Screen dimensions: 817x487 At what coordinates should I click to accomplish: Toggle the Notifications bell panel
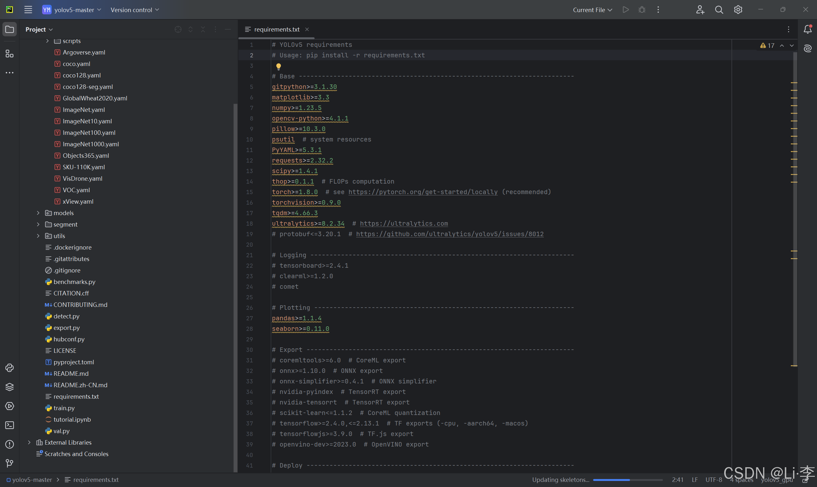pos(807,29)
